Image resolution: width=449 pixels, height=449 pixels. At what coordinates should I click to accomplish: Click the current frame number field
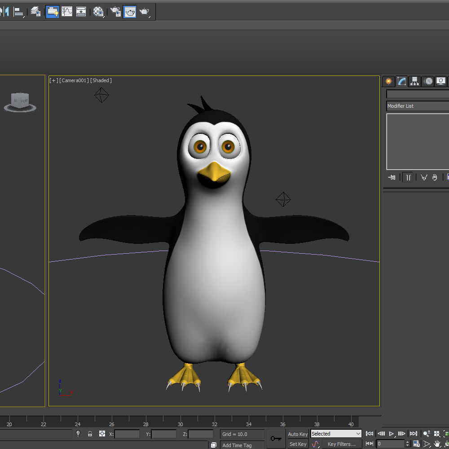point(390,444)
